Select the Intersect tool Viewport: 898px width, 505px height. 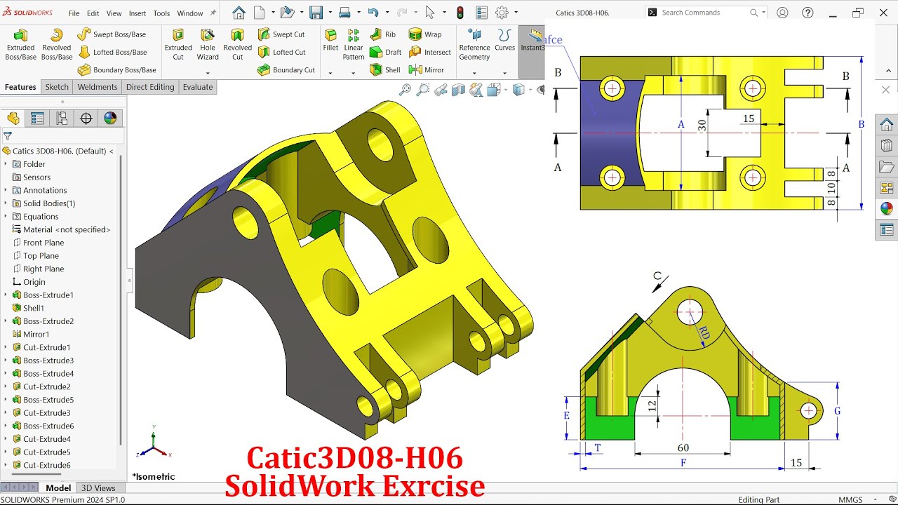430,52
